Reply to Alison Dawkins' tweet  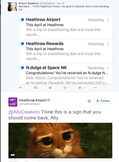point(21,87)
